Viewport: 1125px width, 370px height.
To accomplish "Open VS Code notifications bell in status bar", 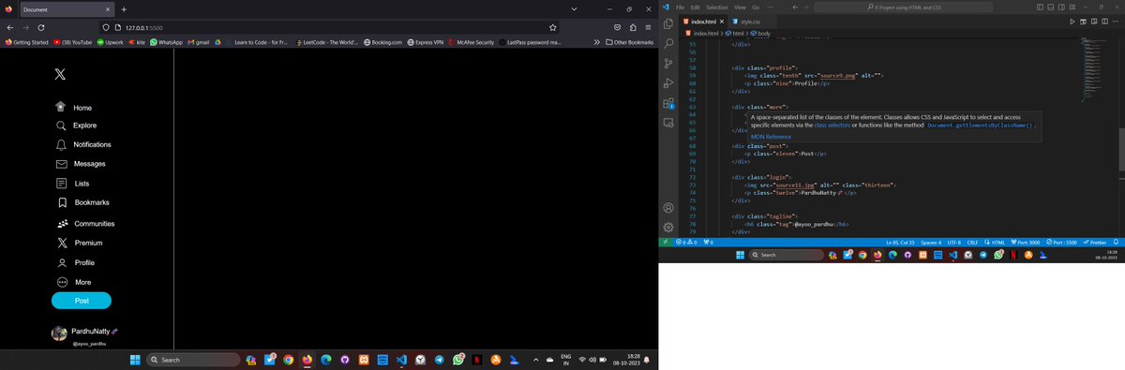I will point(1117,243).
